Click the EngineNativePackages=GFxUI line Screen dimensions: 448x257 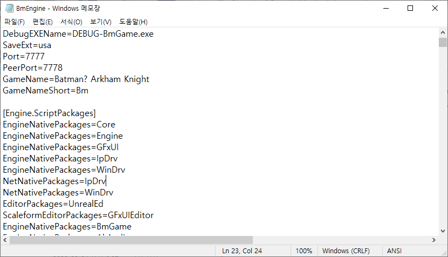coord(61,147)
